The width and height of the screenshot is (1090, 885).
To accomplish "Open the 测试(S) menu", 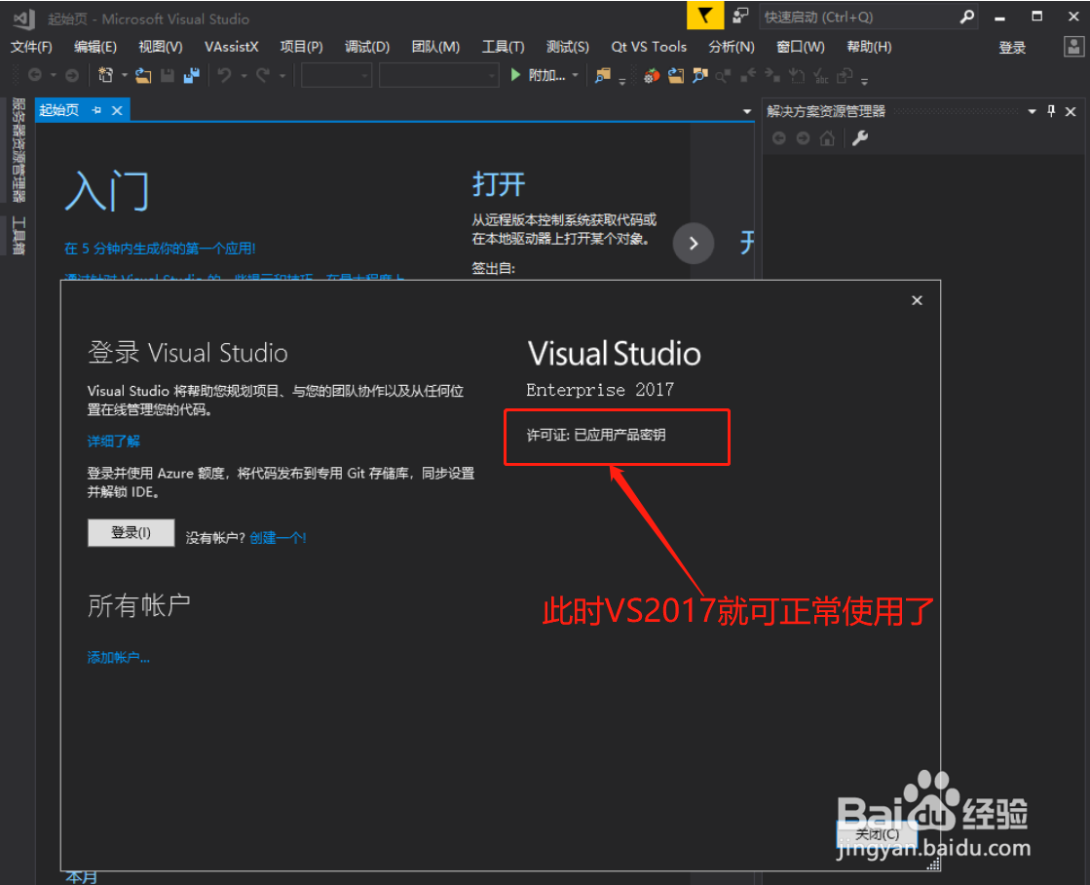I will click(567, 47).
